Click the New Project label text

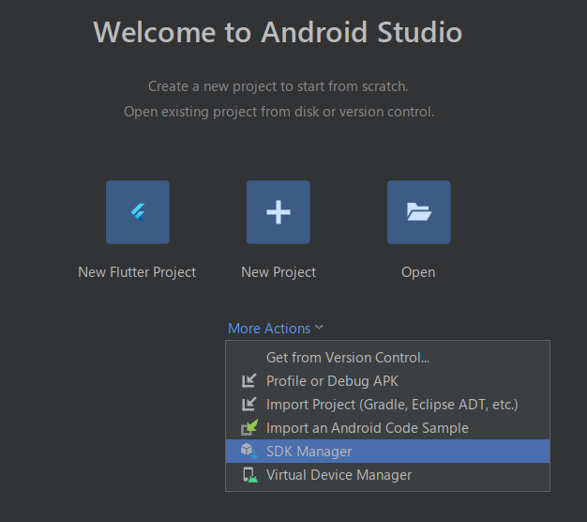(x=278, y=272)
